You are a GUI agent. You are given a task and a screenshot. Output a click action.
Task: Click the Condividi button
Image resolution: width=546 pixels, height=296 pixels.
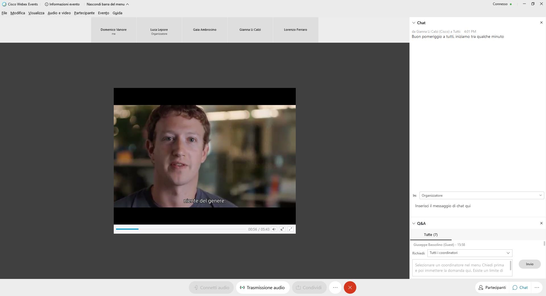click(x=309, y=287)
